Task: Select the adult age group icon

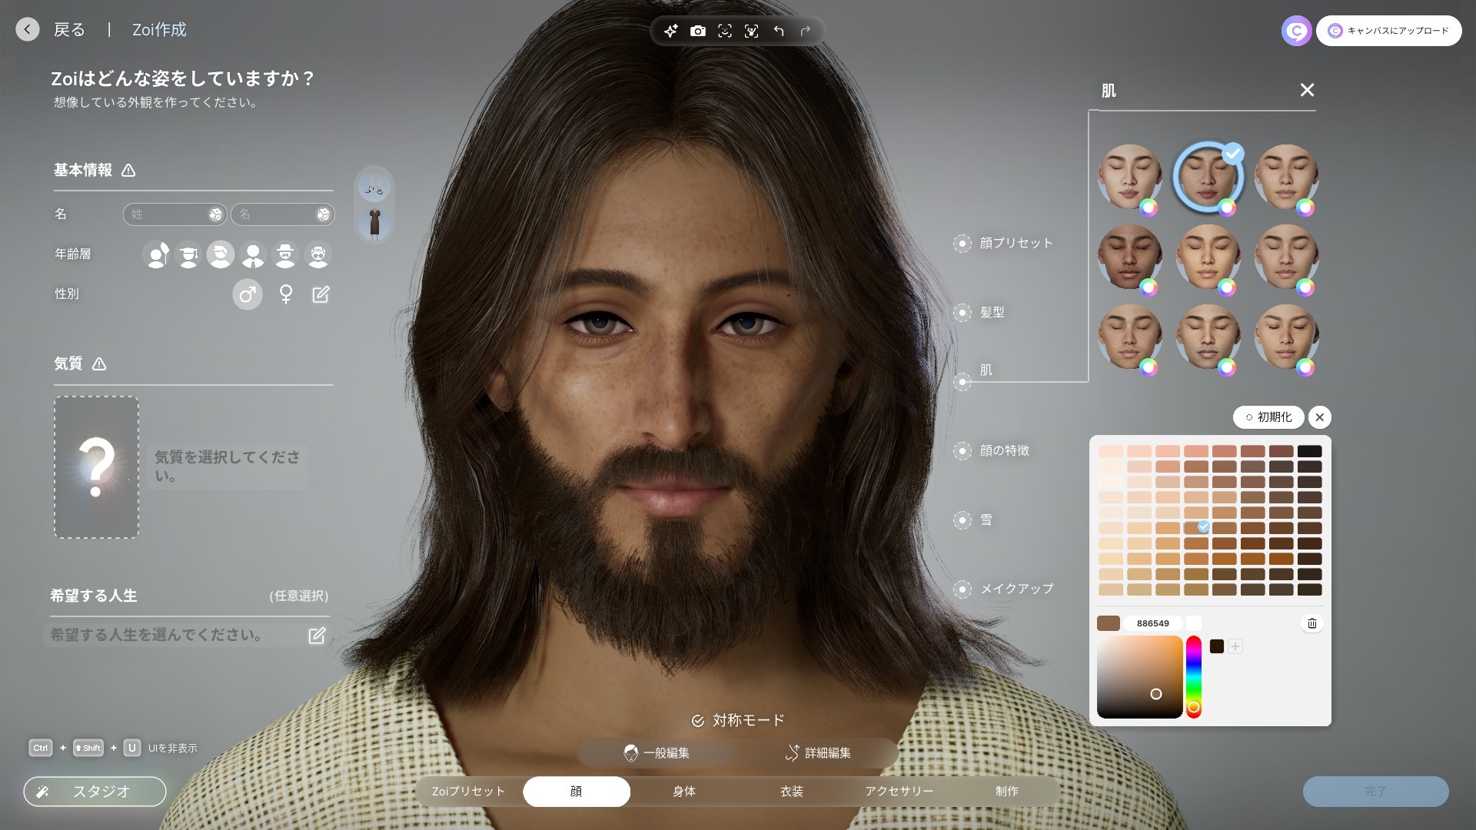Action: [253, 254]
